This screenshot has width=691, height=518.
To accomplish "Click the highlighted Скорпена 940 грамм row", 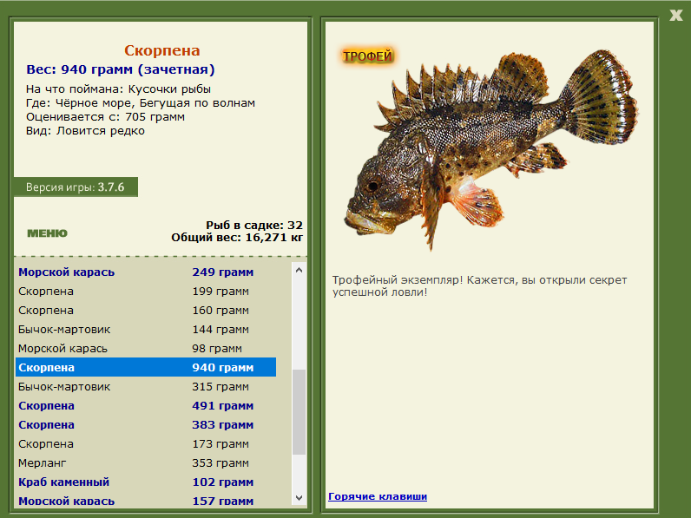I will point(145,367).
